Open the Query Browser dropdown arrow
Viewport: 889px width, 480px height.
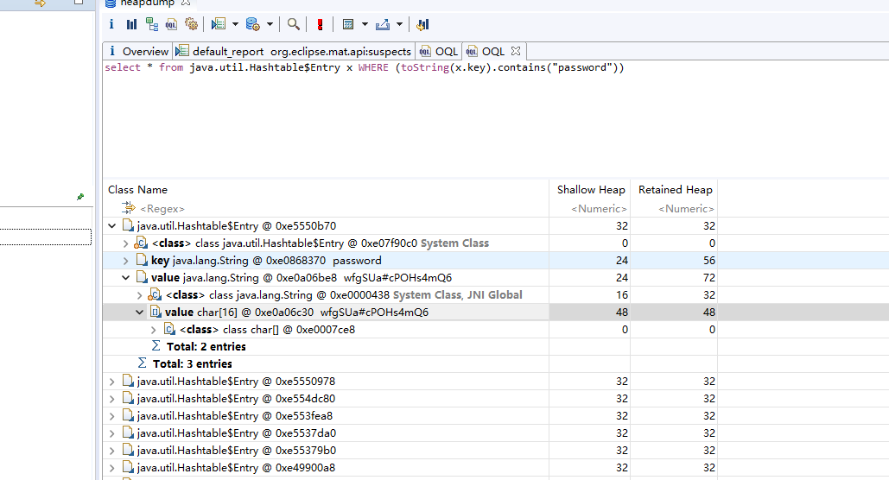pyautogui.click(x=270, y=24)
